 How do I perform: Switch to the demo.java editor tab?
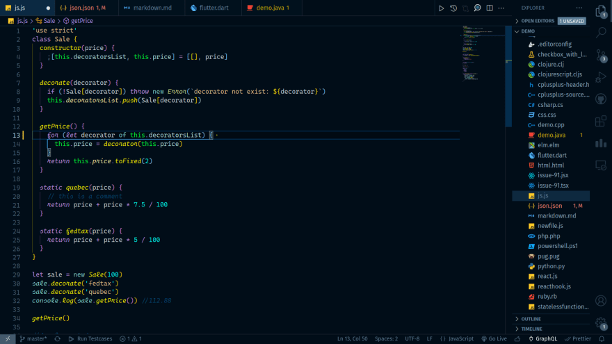pos(272,8)
